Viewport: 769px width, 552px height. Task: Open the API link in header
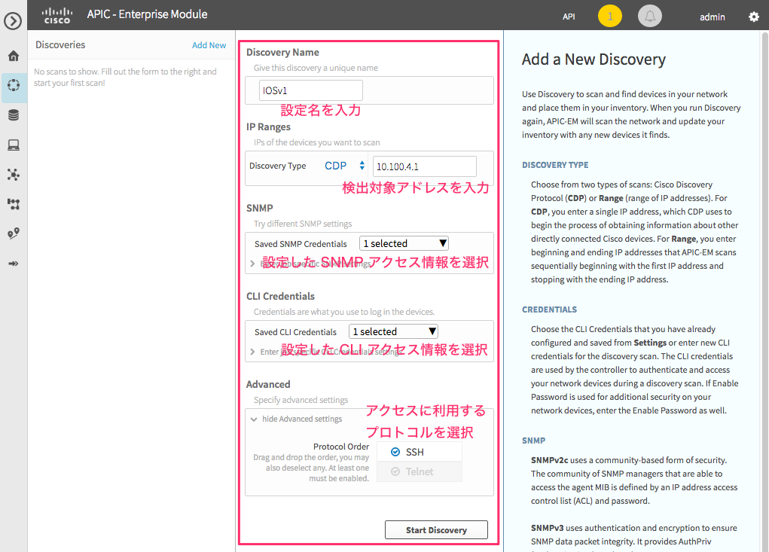[569, 17]
